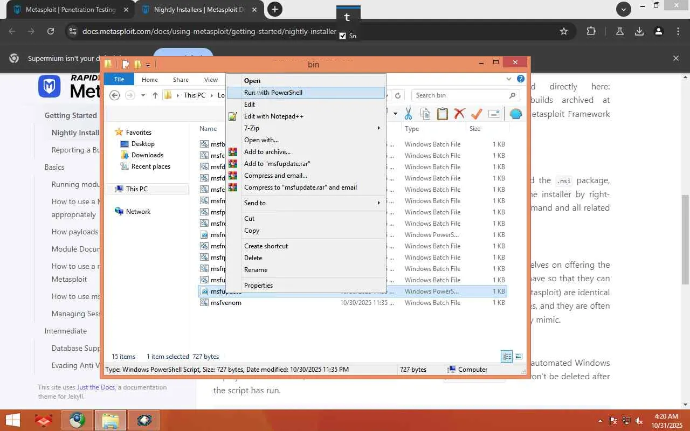Open the browser Downloads icon
The image size is (690, 431).
click(x=639, y=31)
